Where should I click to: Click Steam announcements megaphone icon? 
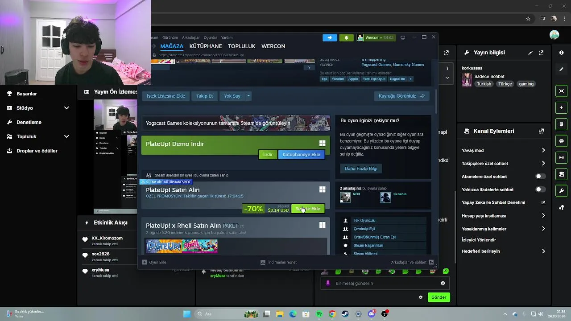tap(330, 37)
